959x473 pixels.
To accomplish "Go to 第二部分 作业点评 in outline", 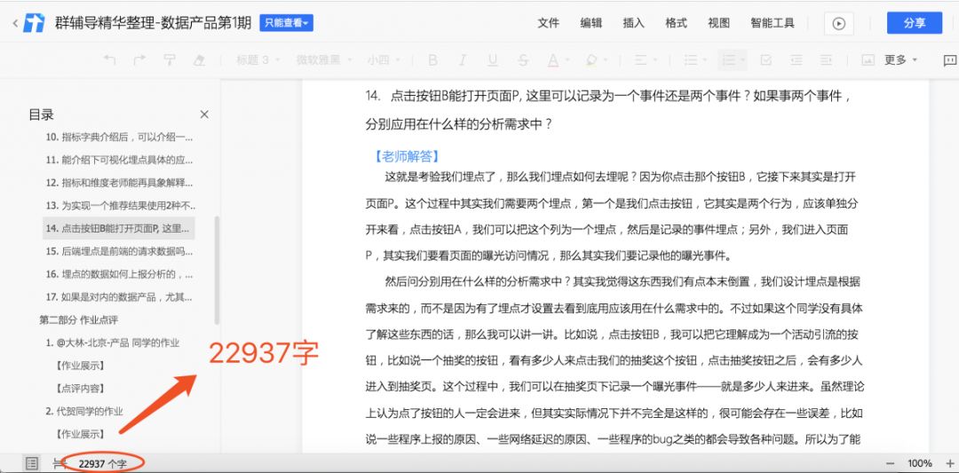I will 79,319.
